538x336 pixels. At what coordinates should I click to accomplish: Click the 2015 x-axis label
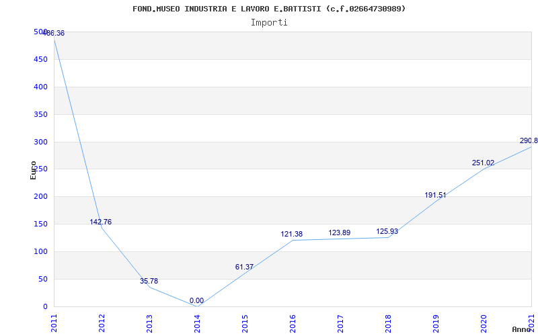click(245, 323)
